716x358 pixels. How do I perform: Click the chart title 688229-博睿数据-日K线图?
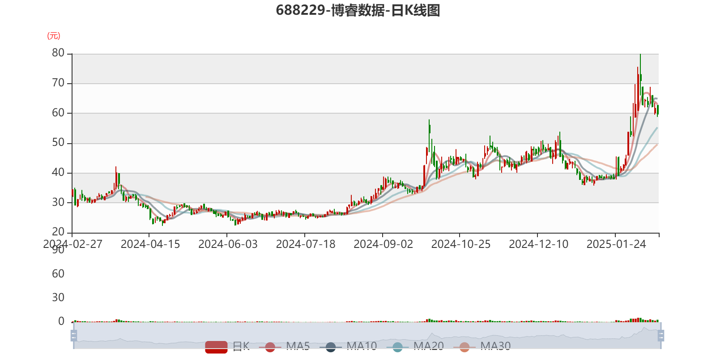358,10
